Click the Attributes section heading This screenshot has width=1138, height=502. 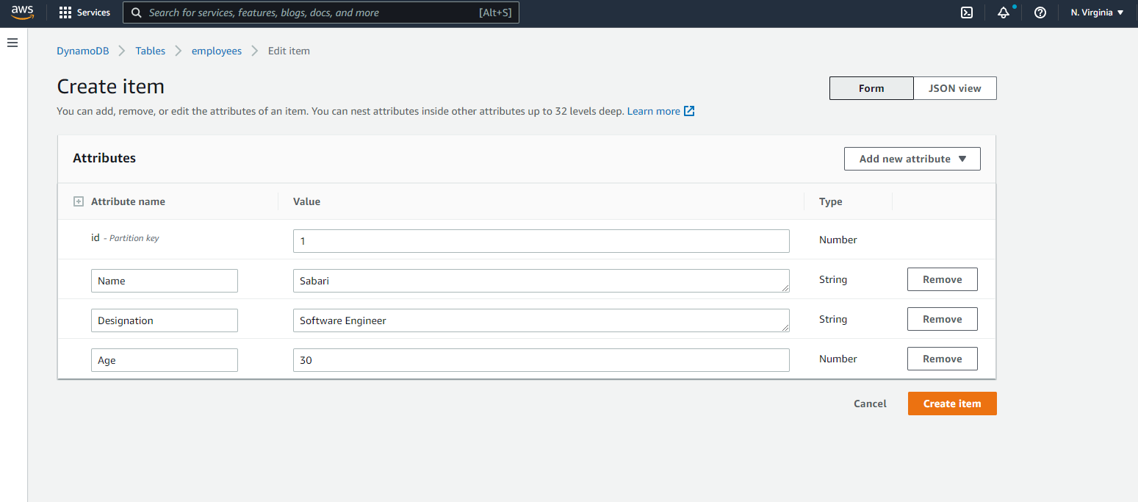(104, 158)
